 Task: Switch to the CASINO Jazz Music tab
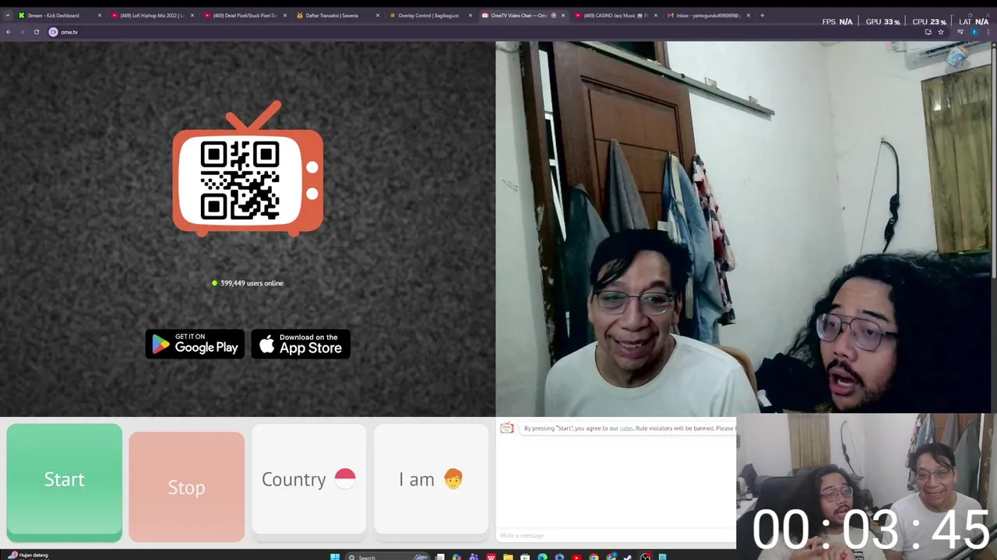[x=615, y=16]
